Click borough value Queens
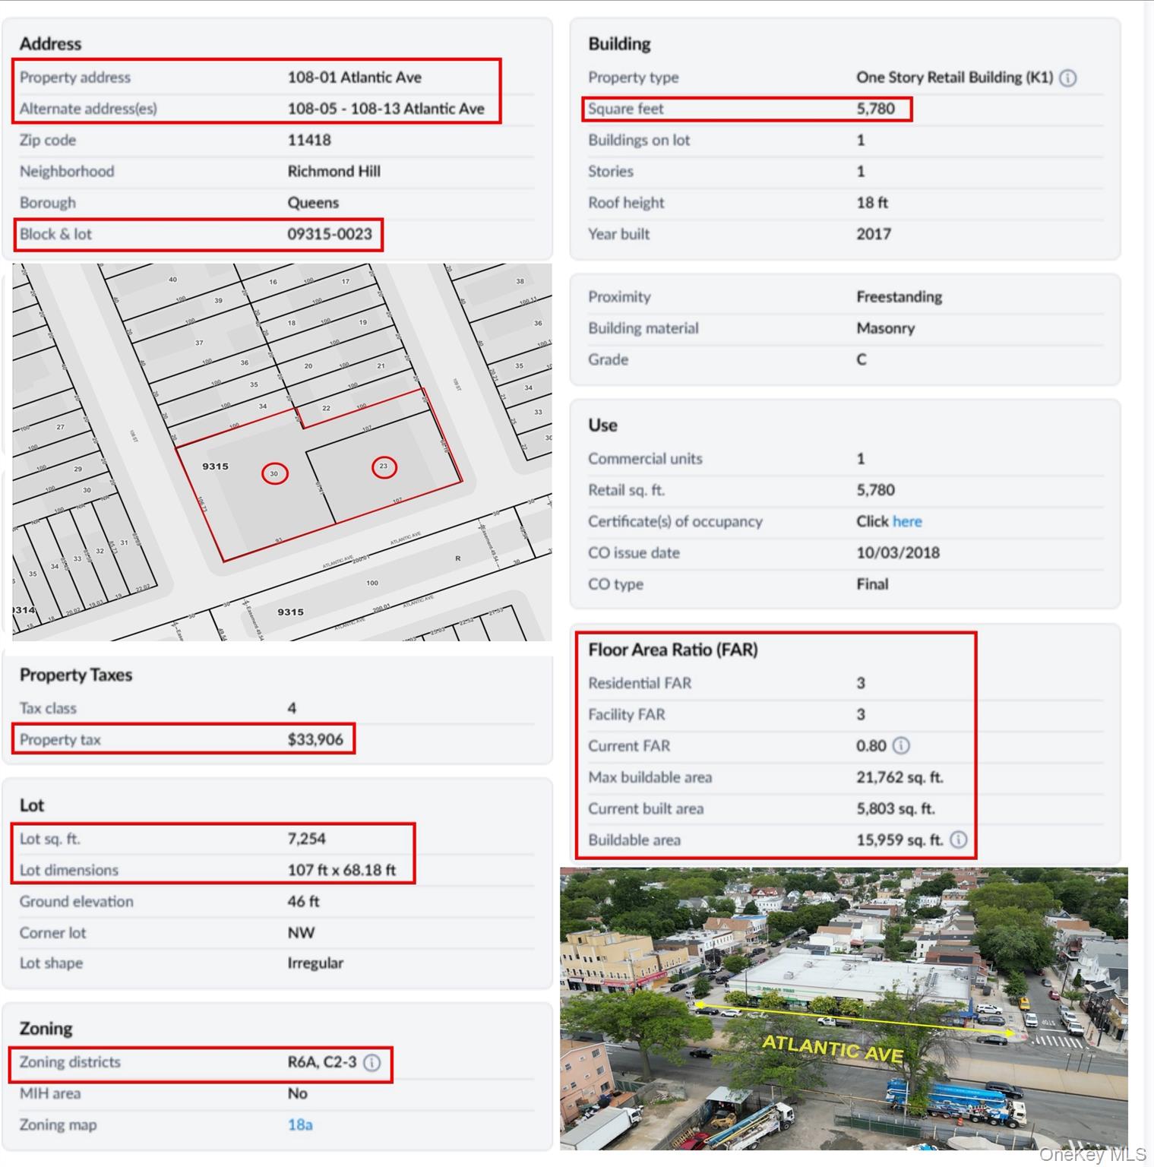This screenshot has width=1154, height=1167. point(313,203)
